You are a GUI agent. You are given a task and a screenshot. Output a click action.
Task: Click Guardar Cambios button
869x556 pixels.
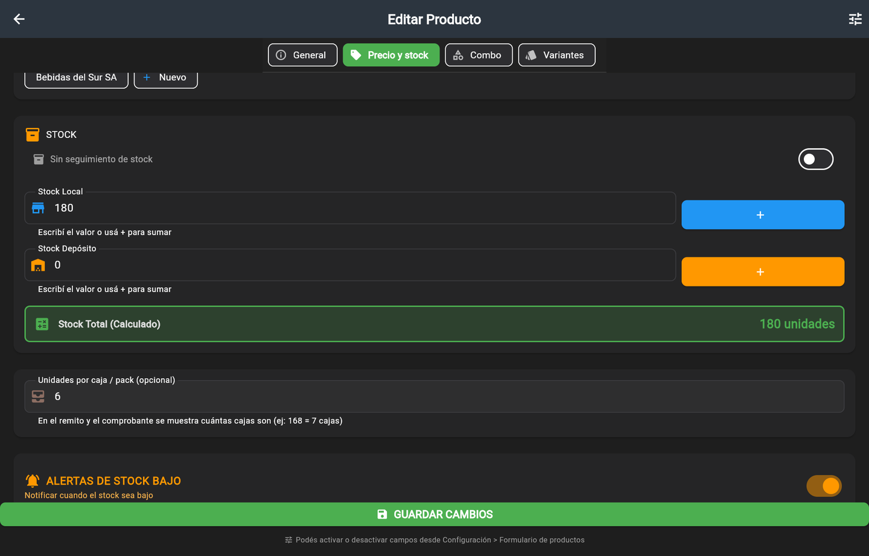pyautogui.click(x=434, y=514)
